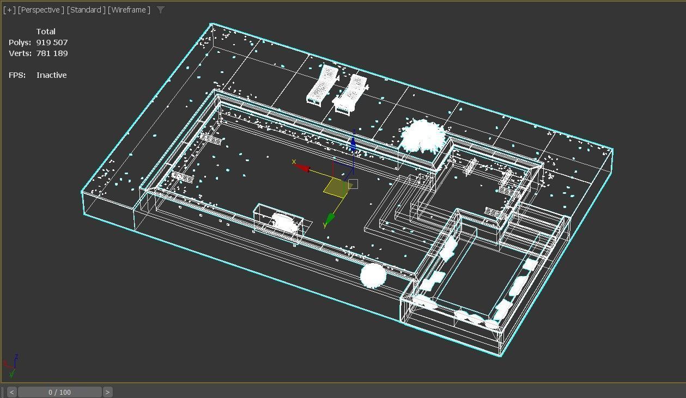
Task: Click the viewport filter funnel icon
Action: pos(160,10)
